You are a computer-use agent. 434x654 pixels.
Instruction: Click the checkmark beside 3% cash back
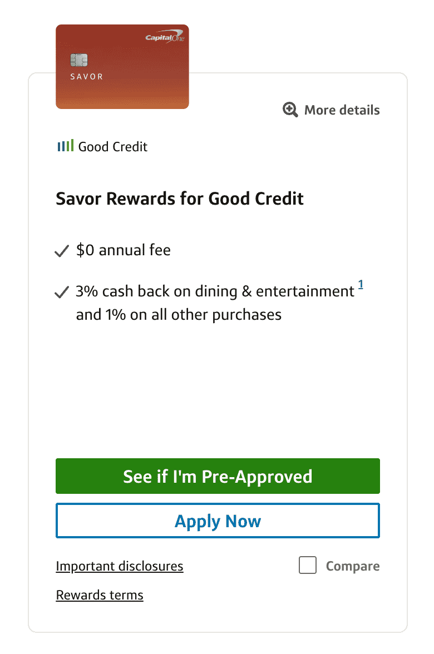[61, 293]
